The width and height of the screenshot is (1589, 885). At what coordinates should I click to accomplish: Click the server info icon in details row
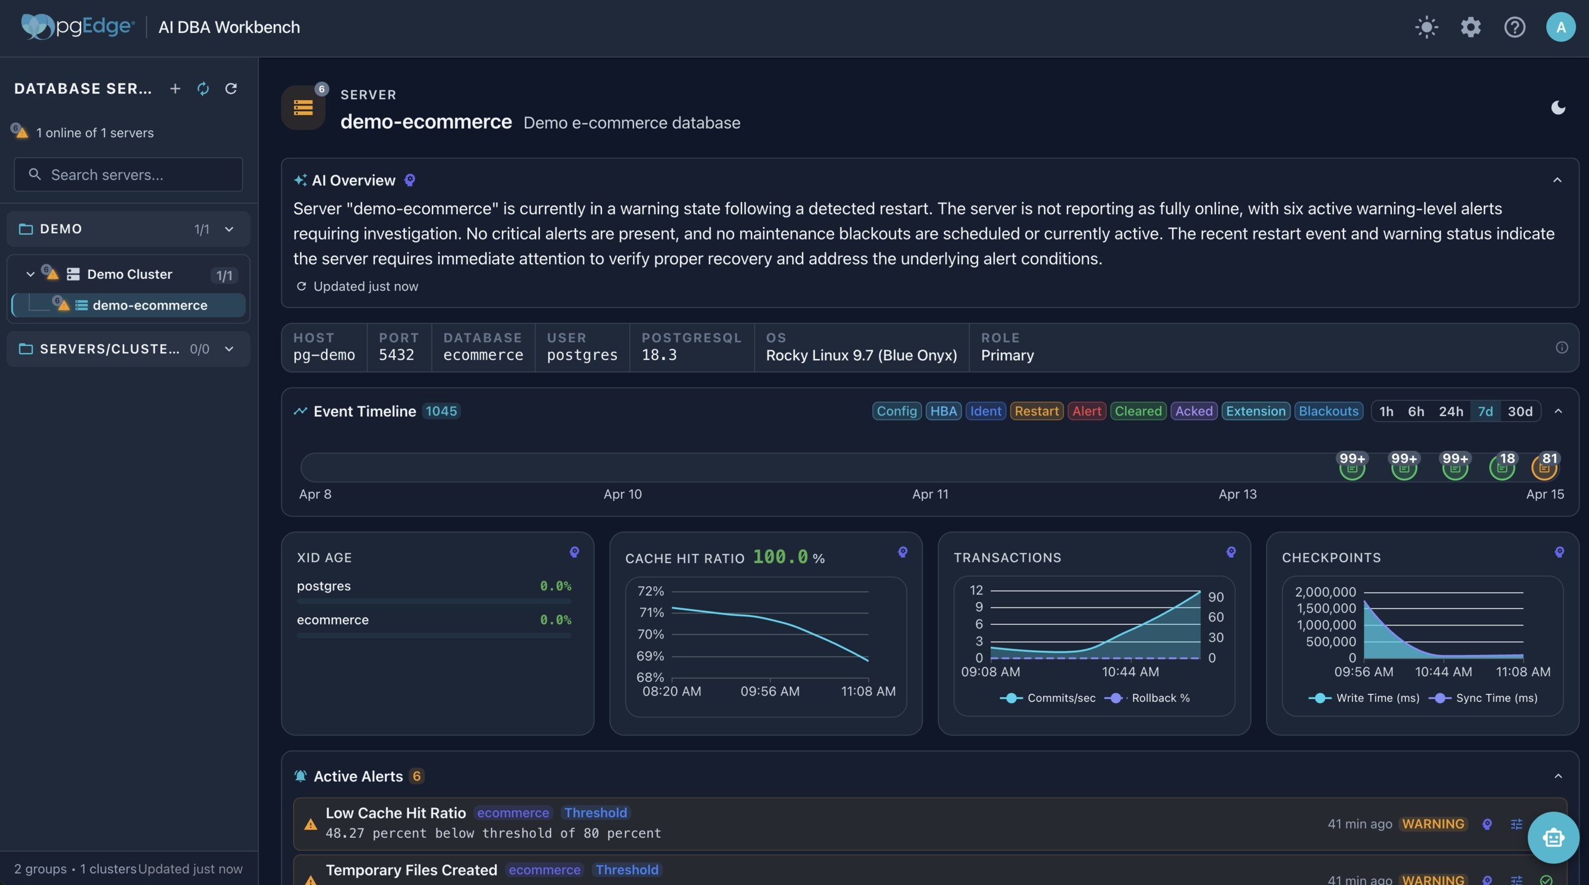(x=1561, y=347)
